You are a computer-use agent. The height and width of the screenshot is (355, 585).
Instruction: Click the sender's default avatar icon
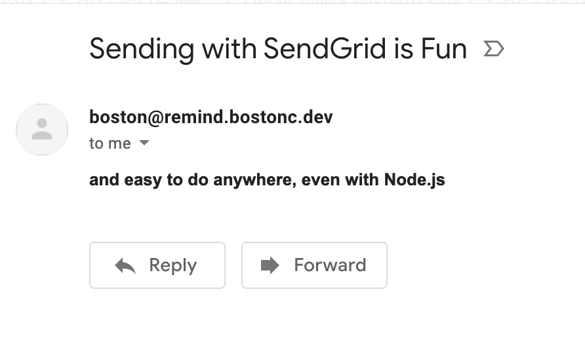42,129
